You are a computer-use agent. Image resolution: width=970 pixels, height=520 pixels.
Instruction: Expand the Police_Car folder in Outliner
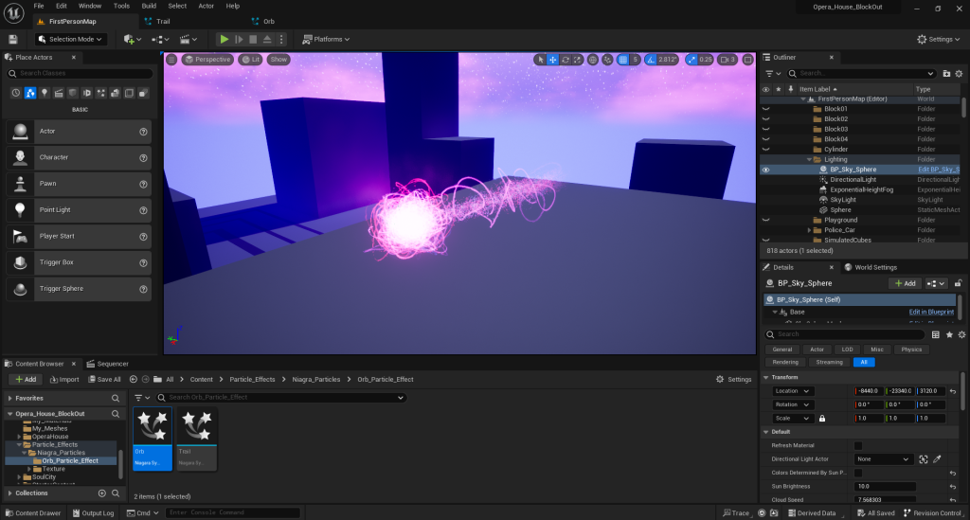pos(809,230)
